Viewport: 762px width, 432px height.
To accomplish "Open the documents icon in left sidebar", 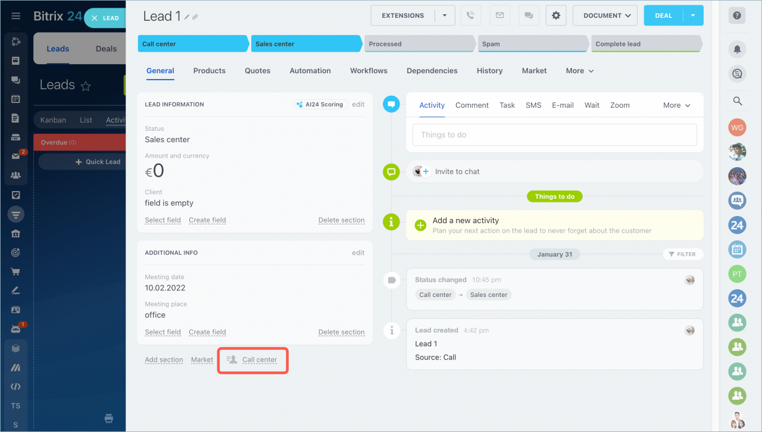I will pos(16,118).
